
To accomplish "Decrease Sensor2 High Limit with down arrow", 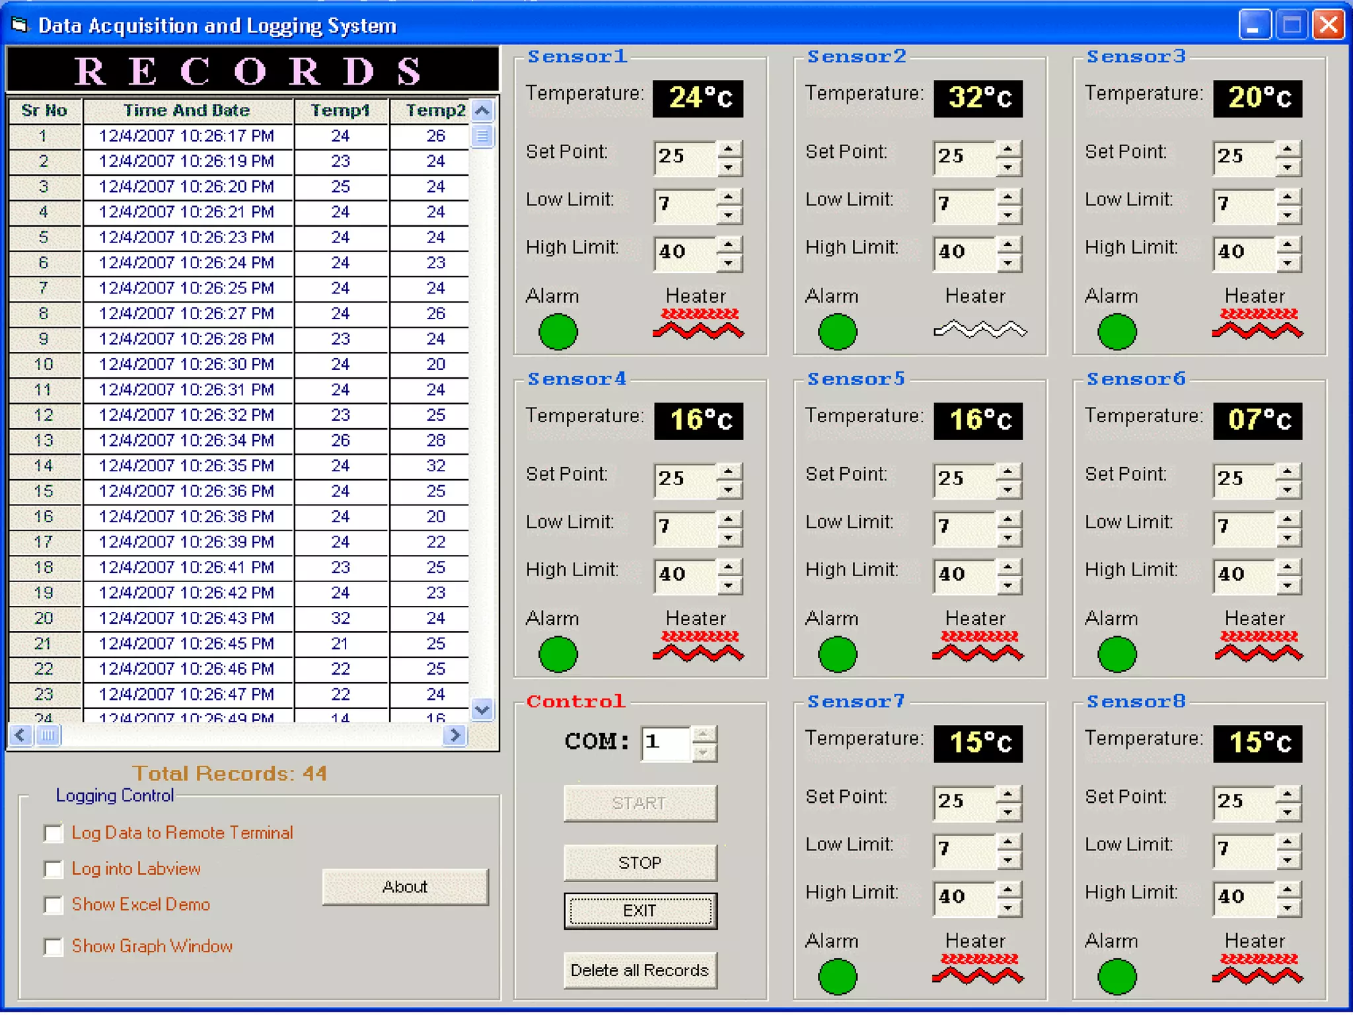I will (1007, 264).
